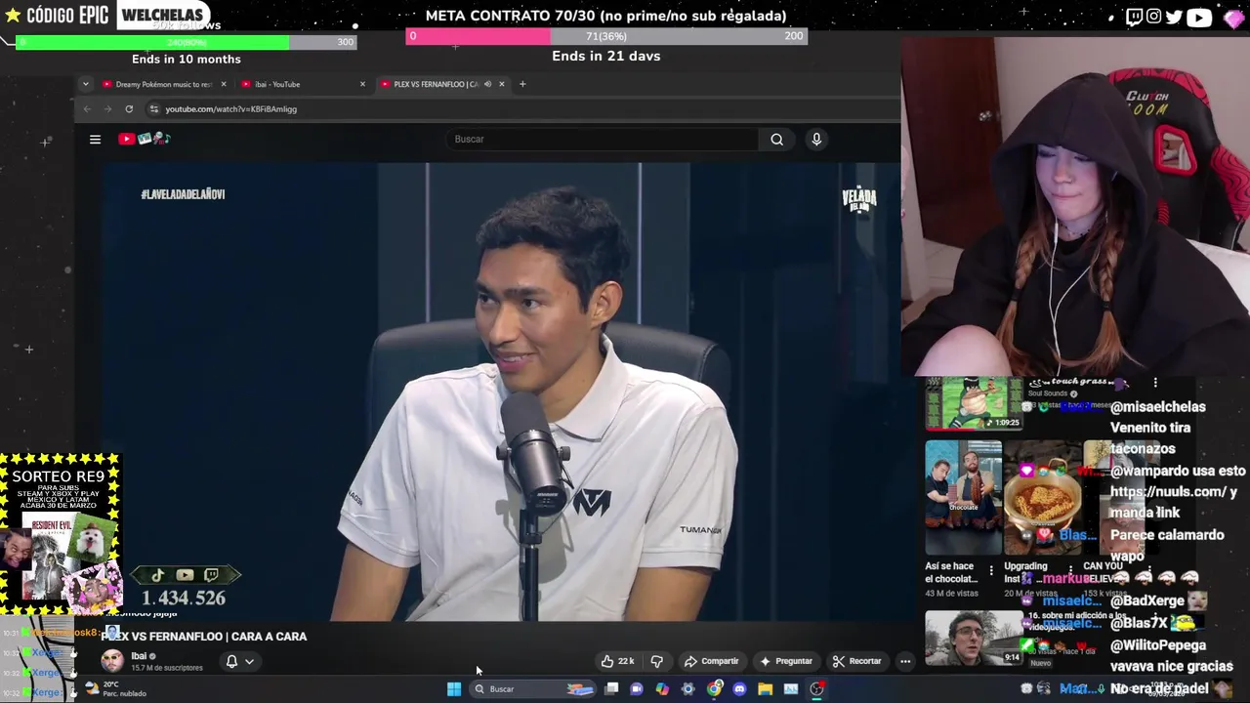Open Task View from taskbar
Viewport: 1250px width, 703px height.
click(611, 689)
